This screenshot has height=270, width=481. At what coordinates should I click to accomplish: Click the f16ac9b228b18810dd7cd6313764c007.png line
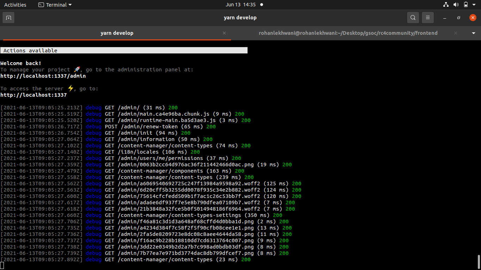pos(144,240)
